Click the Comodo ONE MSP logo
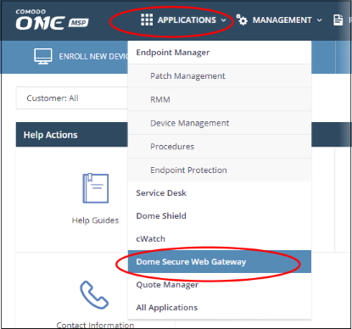This screenshot has height=329, width=352. (x=52, y=20)
